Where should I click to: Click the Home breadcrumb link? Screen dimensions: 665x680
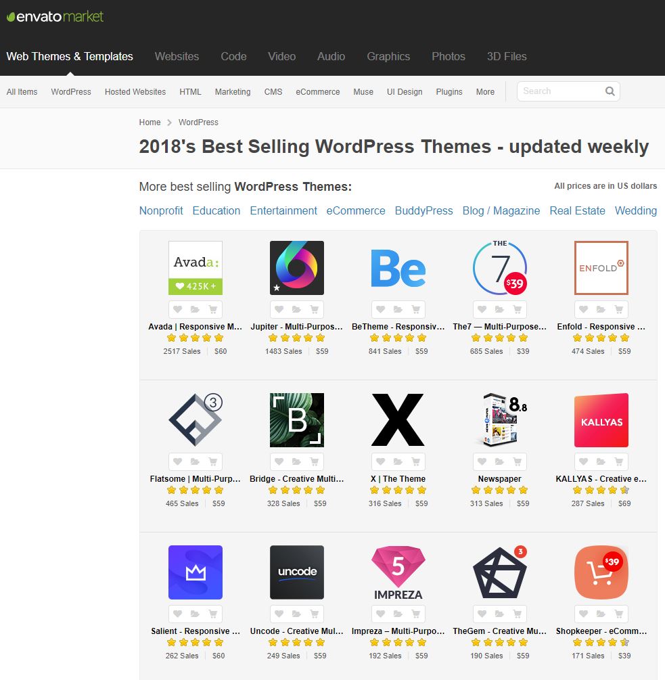[150, 122]
